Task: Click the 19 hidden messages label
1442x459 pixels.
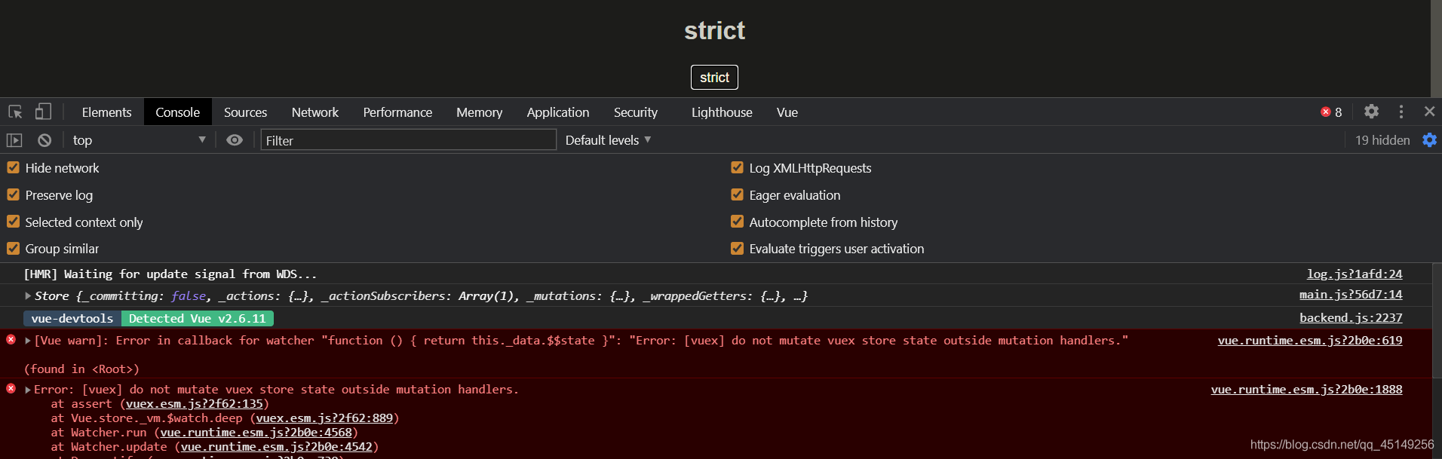Action: point(1382,140)
